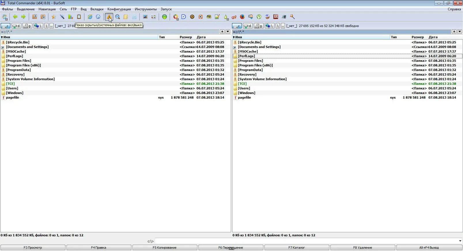Image resolution: width=463 pixels, height=251 pixels.
Task: Open dropdown on first toolbar configuration icon
Action: point(7,19)
